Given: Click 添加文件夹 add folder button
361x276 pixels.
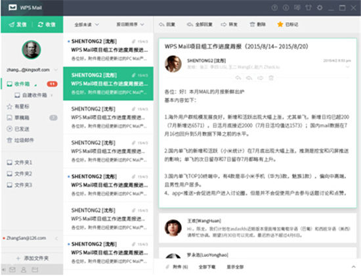Looking at the screenshot, I should [x=32, y=258].
